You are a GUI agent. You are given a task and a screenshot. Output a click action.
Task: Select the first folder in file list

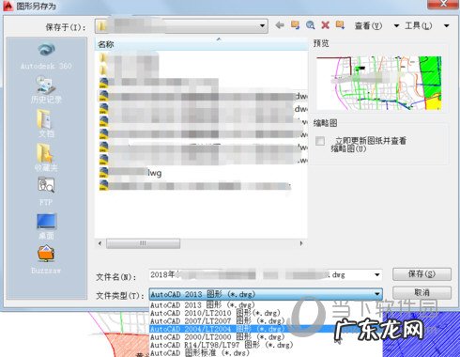pyautogui.click(x=129, y=58)
